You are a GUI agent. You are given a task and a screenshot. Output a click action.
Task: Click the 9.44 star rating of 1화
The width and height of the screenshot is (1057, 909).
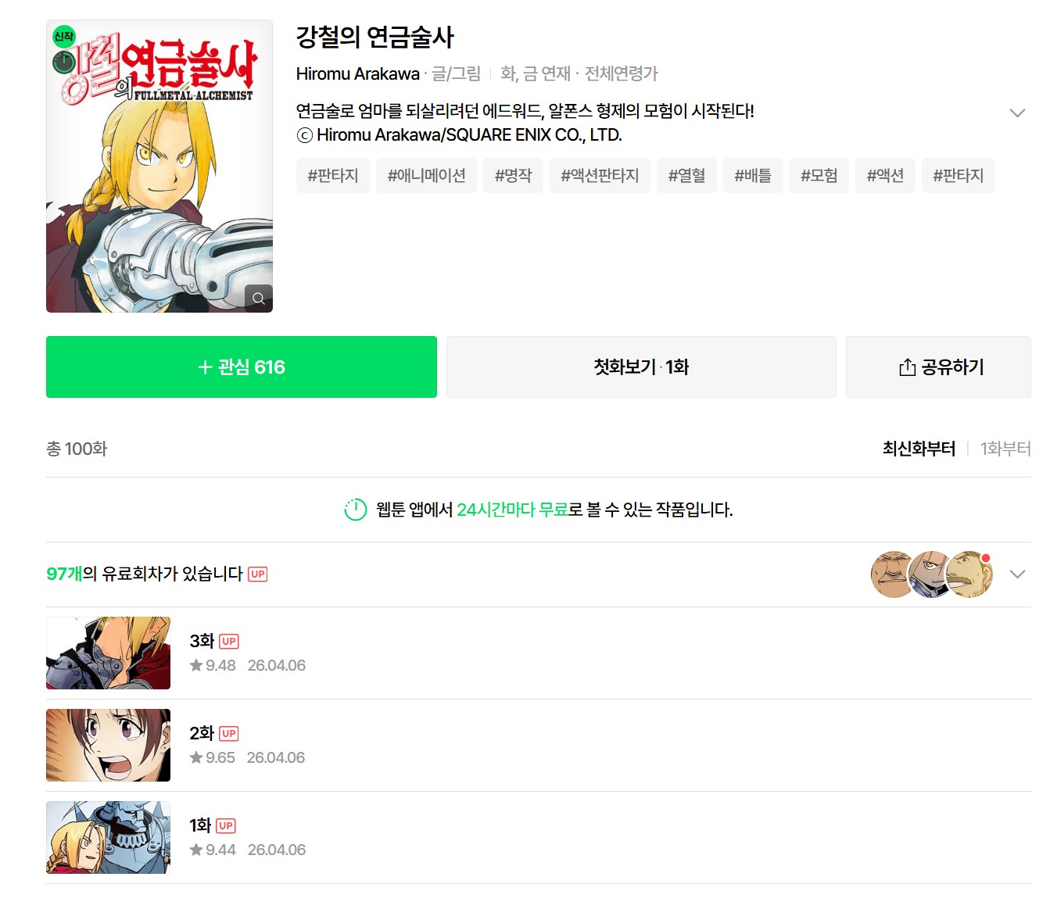[x=213, y=850]
